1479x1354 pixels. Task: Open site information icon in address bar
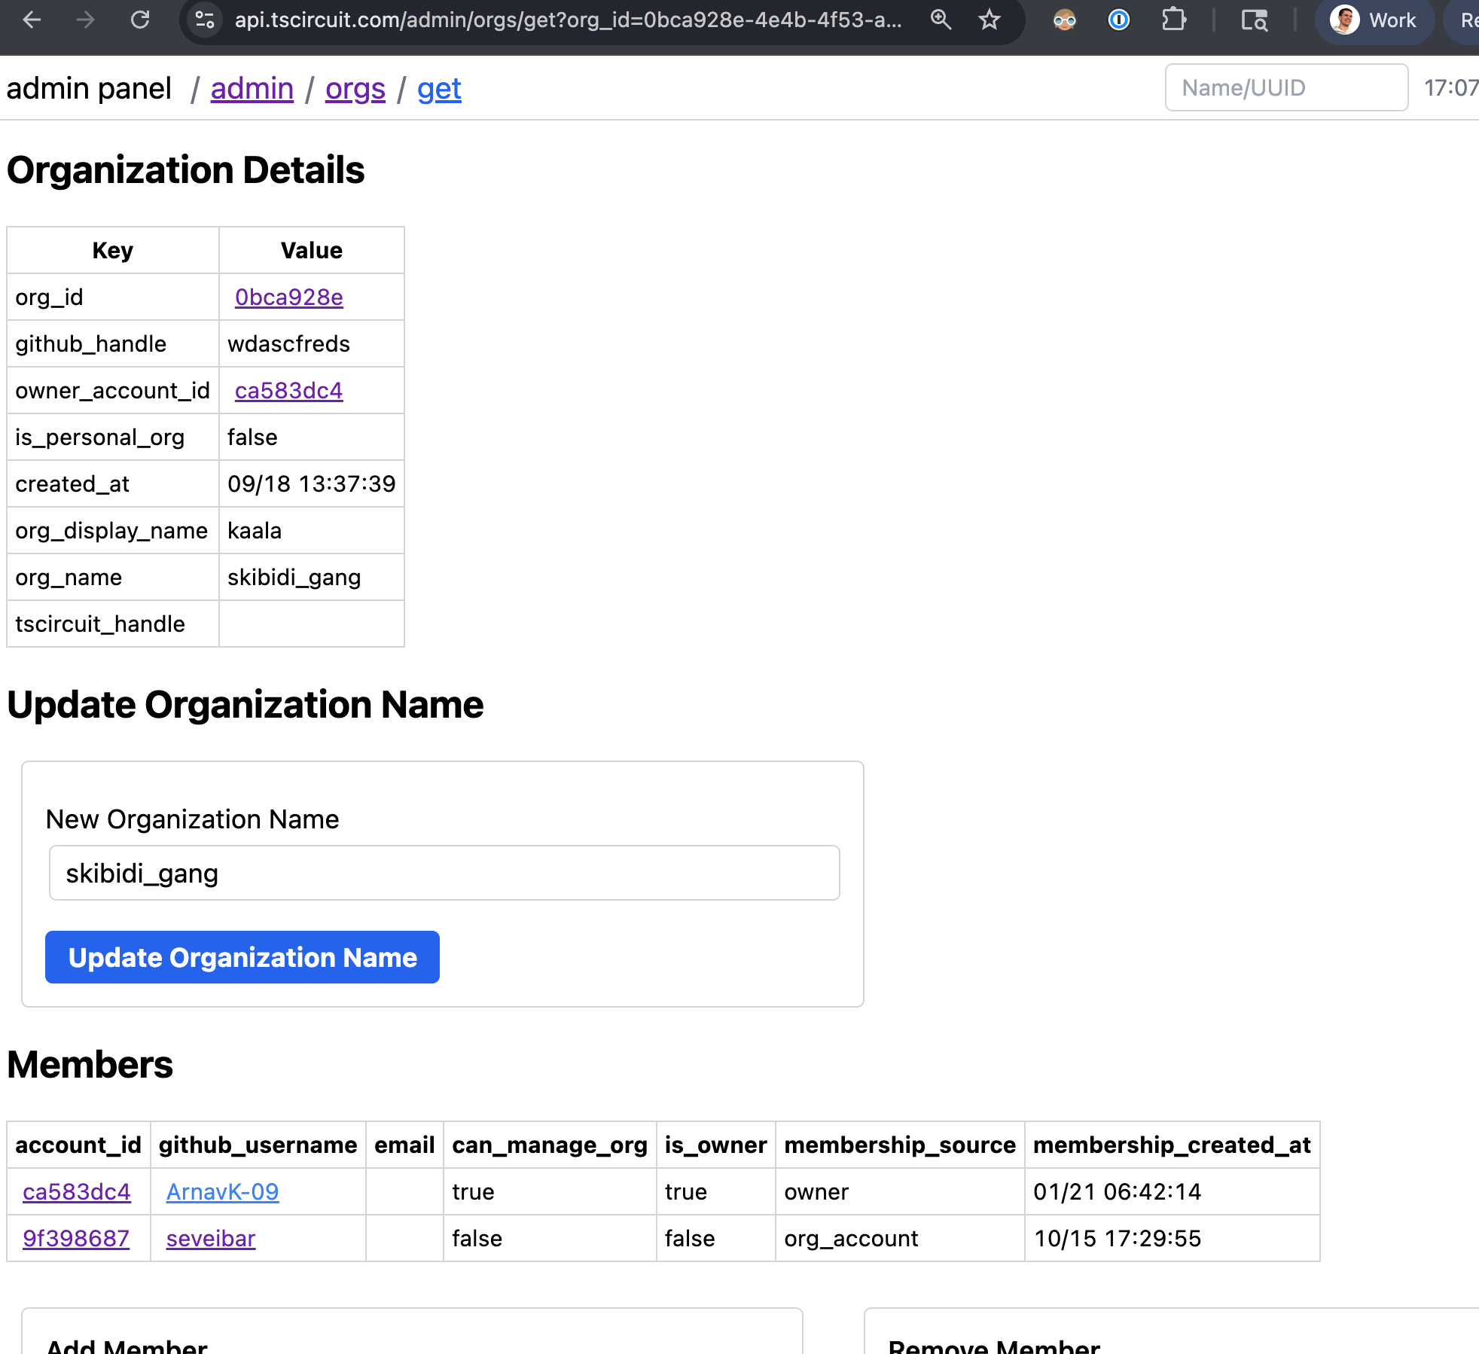pos(205,20)
